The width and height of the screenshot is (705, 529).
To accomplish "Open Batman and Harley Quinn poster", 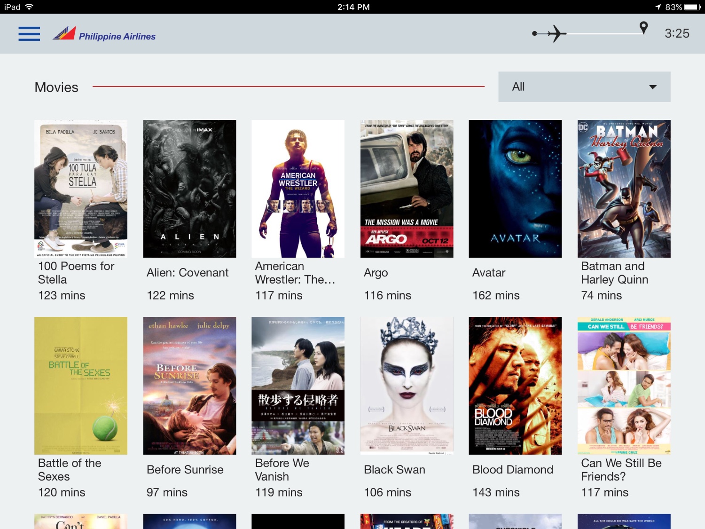I will click(624, 189).
